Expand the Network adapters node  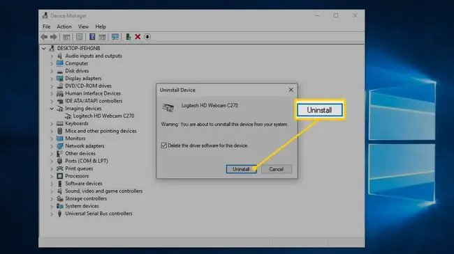point(52,146)
